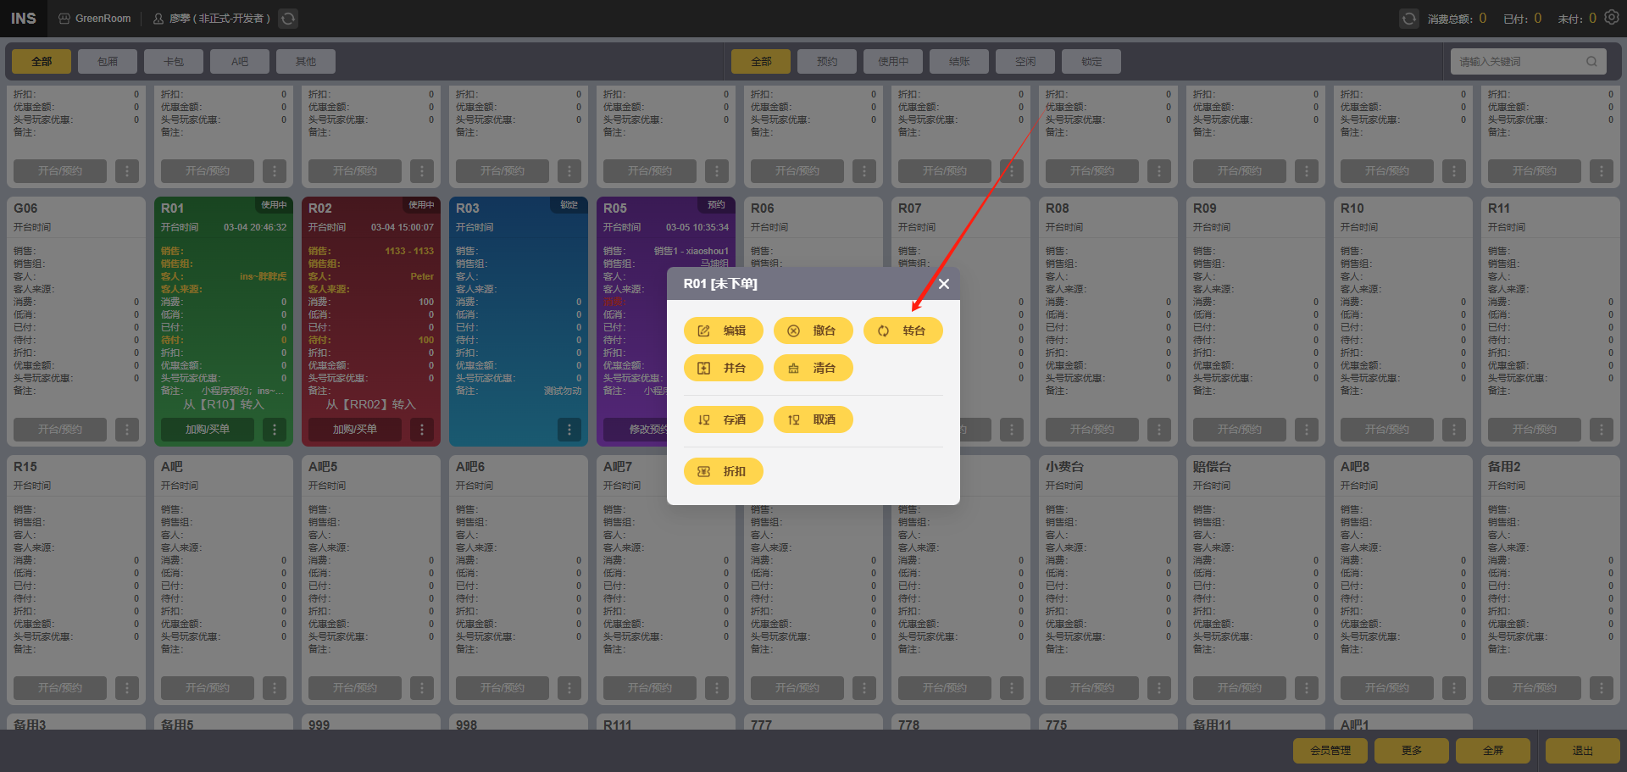Click the INS logo
1627x772 pixels.
tap(24, 19)
